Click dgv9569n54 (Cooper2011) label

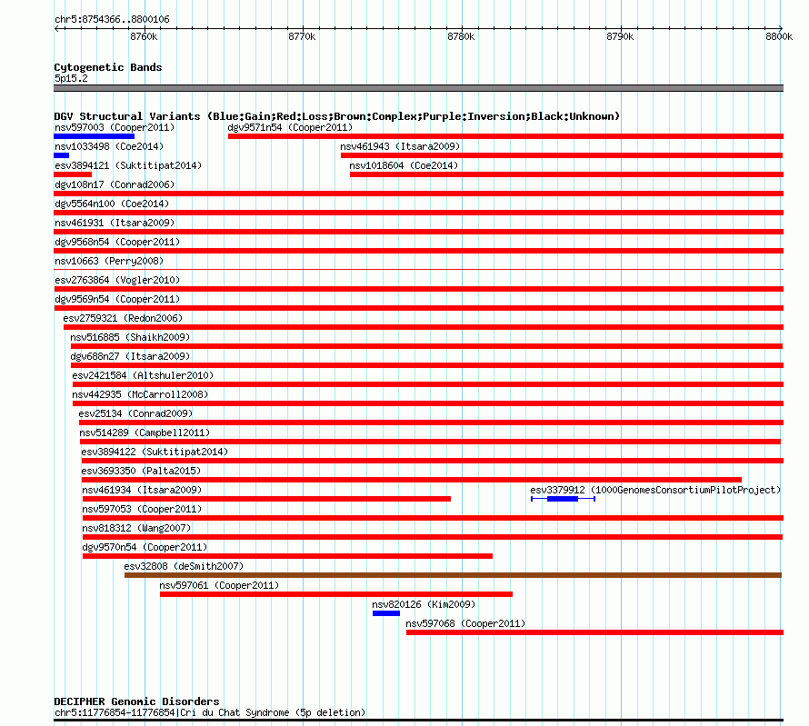tap(117, 299)
